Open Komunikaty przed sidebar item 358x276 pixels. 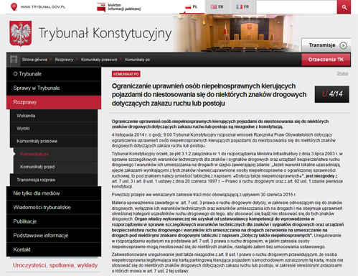pos(55,167)
